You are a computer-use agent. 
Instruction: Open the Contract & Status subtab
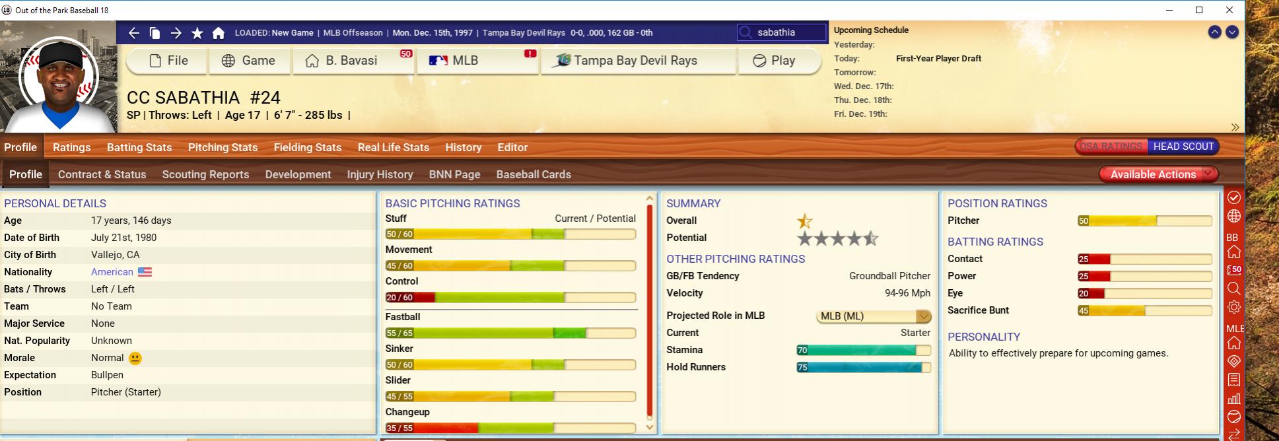(x=102, y=174)
